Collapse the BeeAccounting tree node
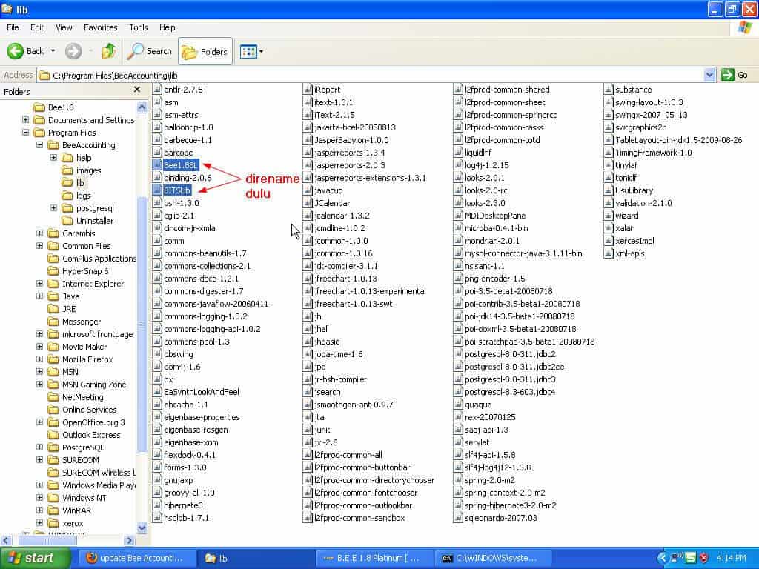 40,144
